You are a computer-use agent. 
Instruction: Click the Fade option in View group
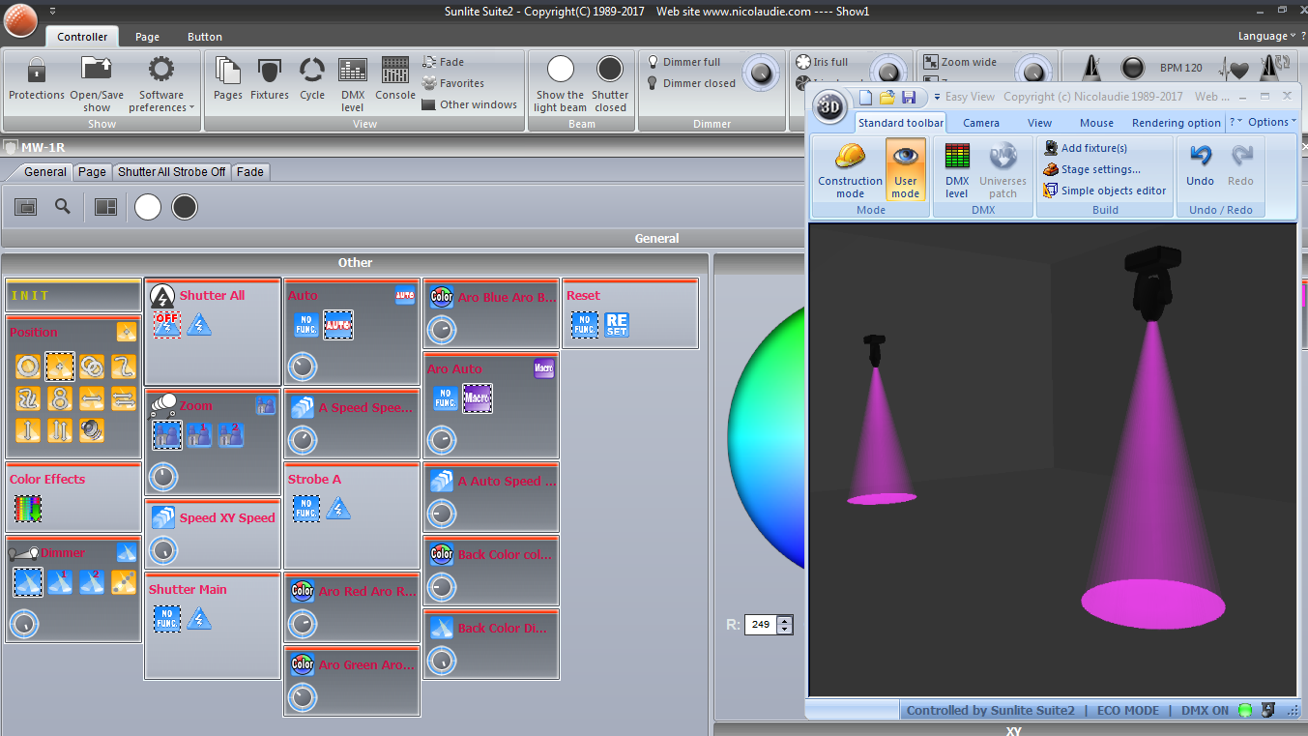coord(443,62)
